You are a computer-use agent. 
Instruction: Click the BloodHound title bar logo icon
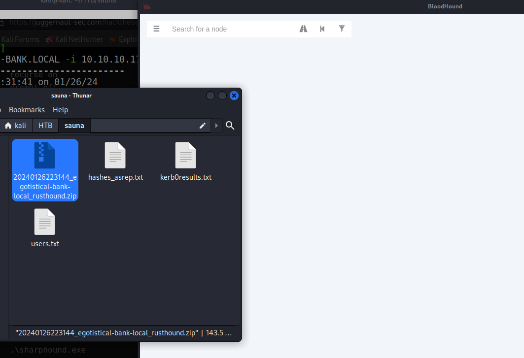(x=147, y=6)
